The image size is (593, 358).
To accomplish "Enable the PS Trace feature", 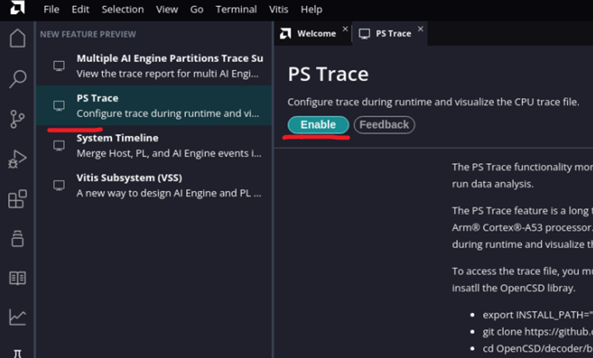I will coord(318,125).
